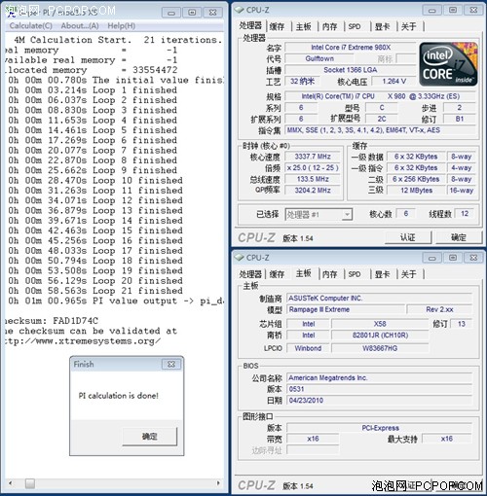
Task: Click the Rampage III Extreme model field
Action: point(346,309)
